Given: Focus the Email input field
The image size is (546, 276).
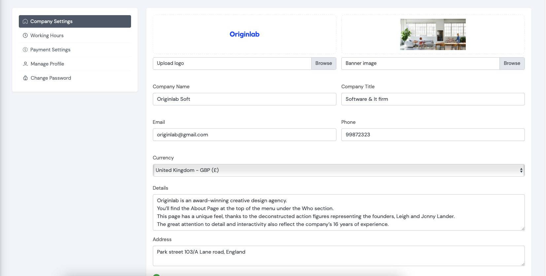Looking at the screenshot, I should click(245, 135).
